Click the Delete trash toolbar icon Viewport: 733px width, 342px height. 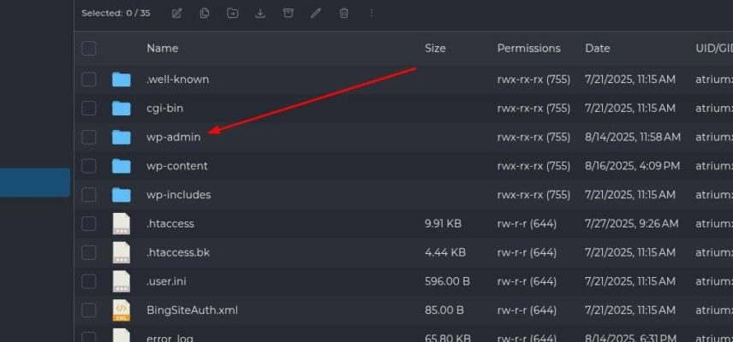[x=344, y=13]
